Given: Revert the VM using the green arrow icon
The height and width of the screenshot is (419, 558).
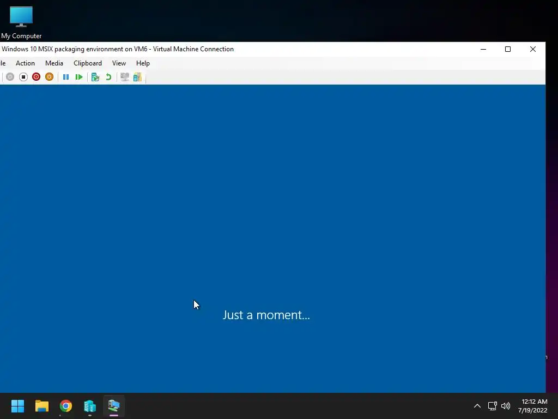Looking at the screenshot, I should click(108, 77).
